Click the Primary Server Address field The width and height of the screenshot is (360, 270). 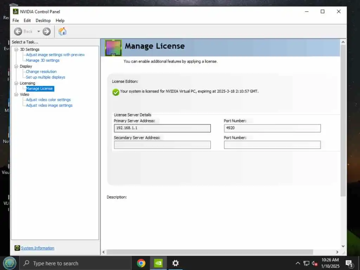tap(162, 128)
